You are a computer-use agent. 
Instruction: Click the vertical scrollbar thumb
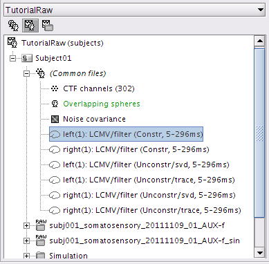[x=259, y=133]
